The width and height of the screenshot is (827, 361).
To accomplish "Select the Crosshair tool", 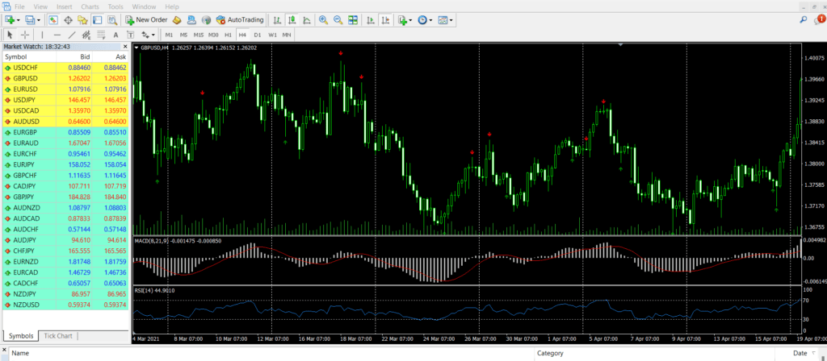I will point(24,35).
